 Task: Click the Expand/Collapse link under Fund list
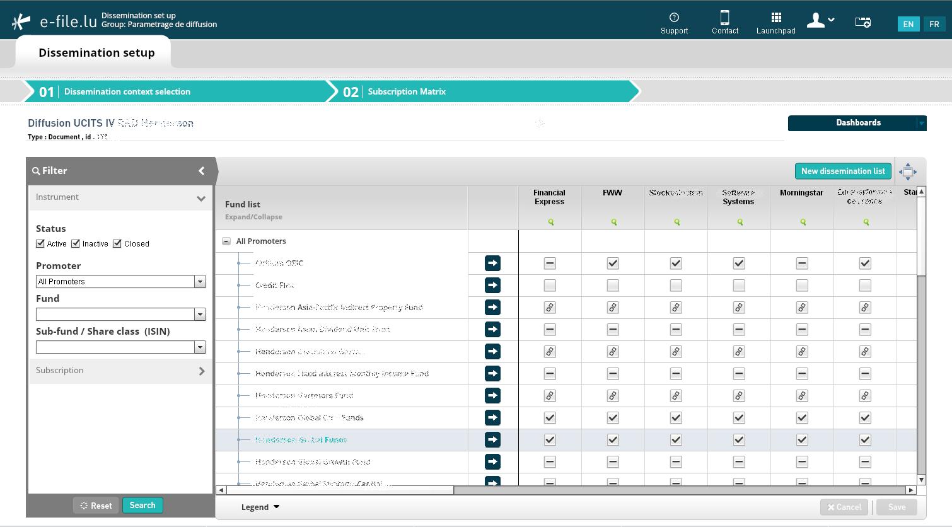tap(253, 217)
